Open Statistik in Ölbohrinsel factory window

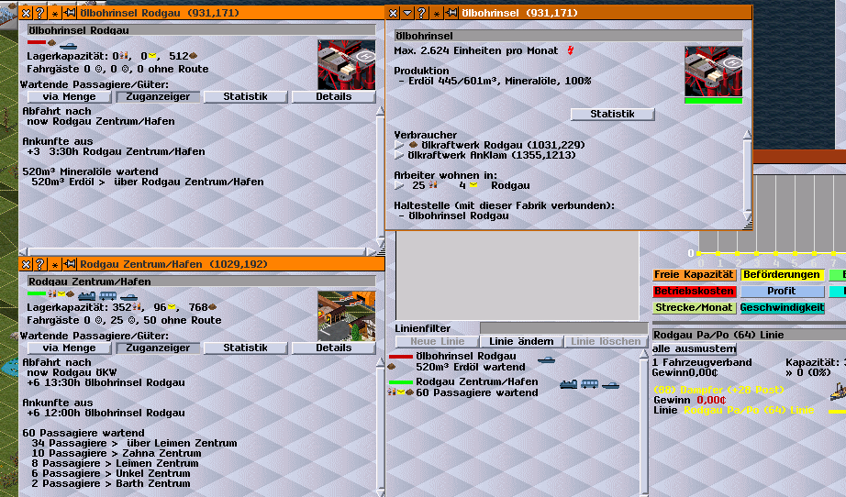click(x=612, y=115)
